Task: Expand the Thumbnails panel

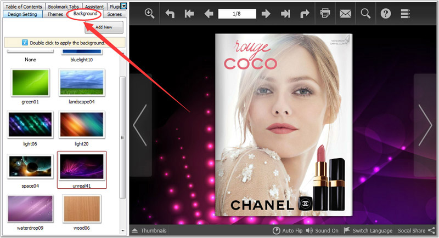Action: [x=149, y=231]
